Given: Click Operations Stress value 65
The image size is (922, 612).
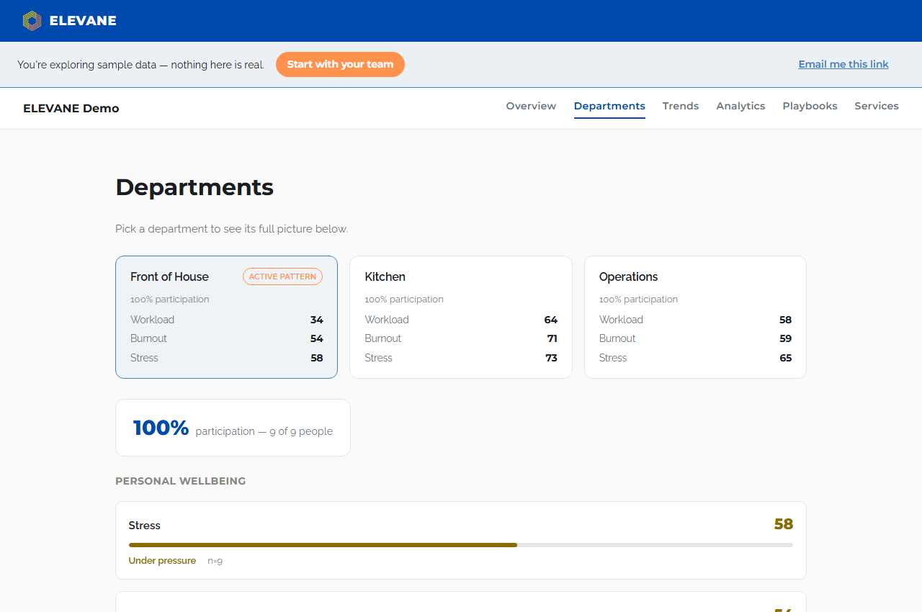Looking at the screenshot, I should 785,358.
